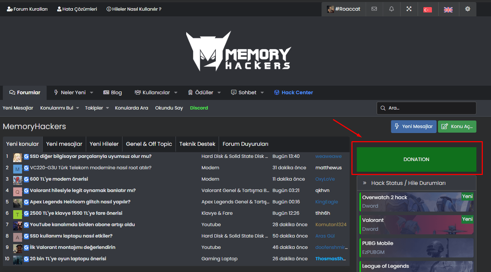Open the Overwatch 2 hack status card
Screen dimensions: 491x272
click(417, 202)
